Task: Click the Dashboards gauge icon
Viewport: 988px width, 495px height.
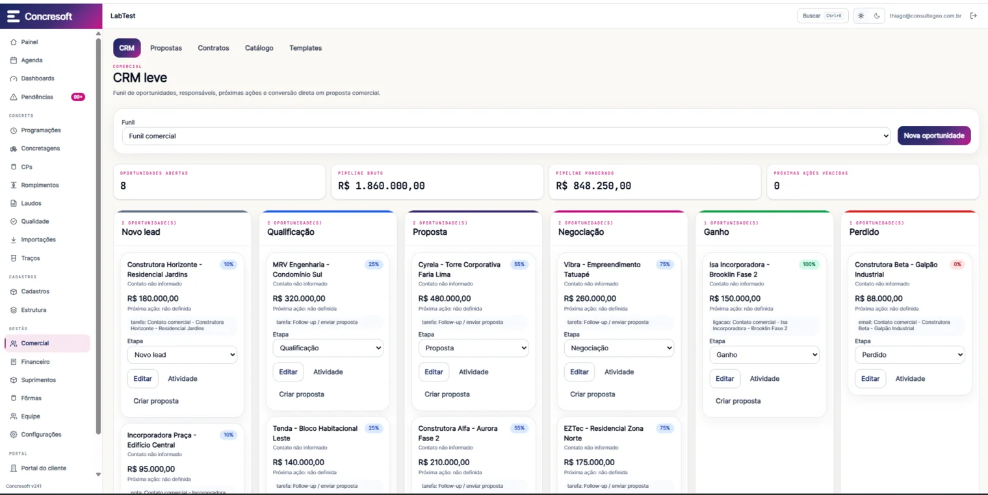Action: coord(14,78)
